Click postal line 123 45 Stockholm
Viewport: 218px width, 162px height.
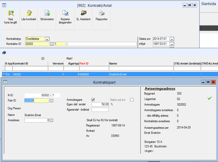[155, 146]
